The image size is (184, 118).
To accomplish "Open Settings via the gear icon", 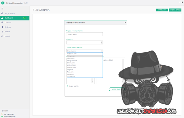I will tap(2, 27).
